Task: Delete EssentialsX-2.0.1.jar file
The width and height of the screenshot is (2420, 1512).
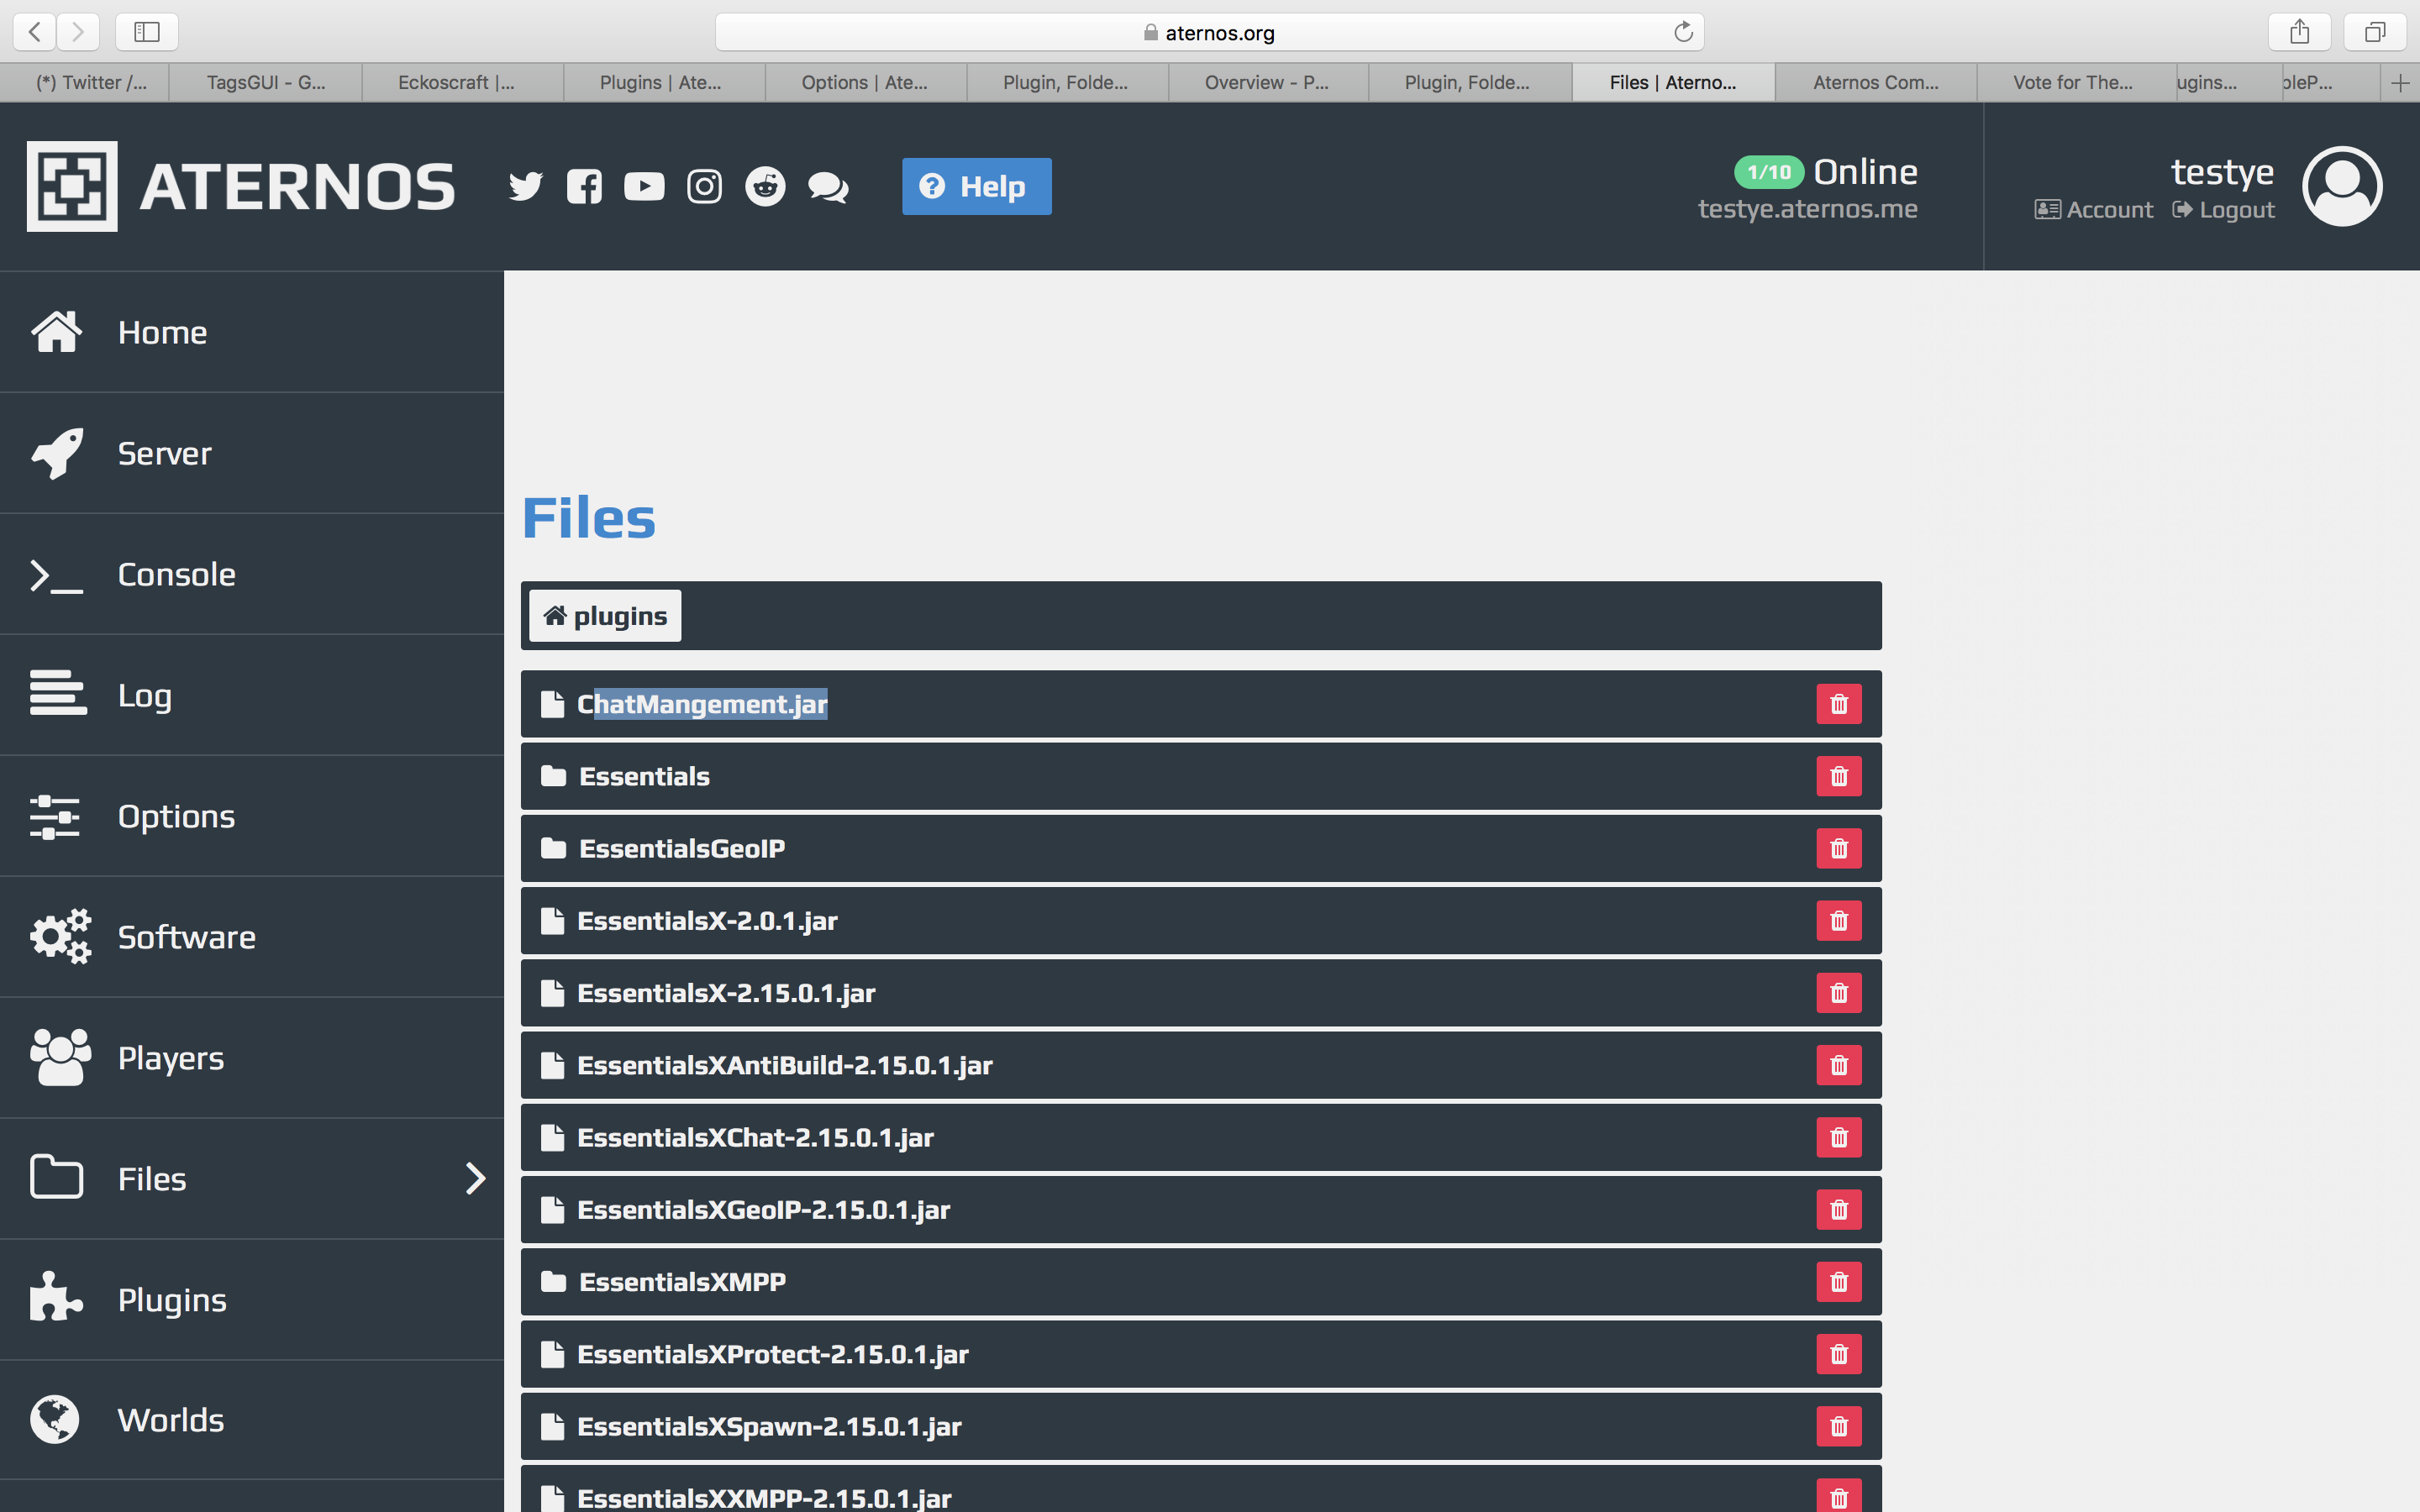Action: 1839,920
